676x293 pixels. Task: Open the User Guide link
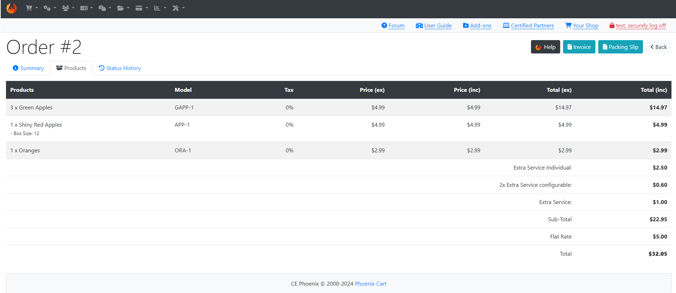pyautogui.click(x=438, y=25)
